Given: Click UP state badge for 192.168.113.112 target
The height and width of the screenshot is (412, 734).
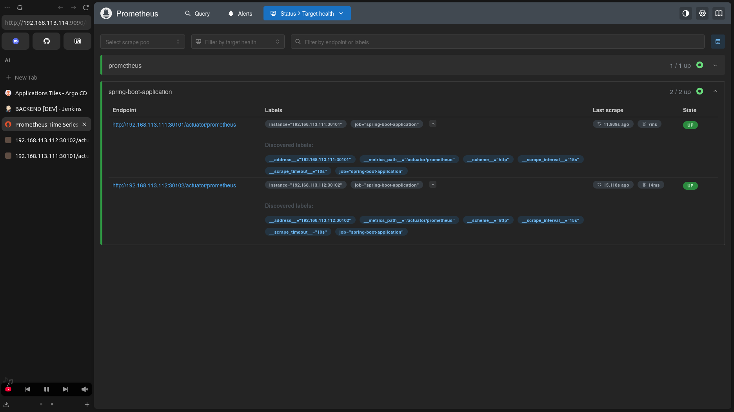Looking at the screenshot, I should [x=690, y=186].
